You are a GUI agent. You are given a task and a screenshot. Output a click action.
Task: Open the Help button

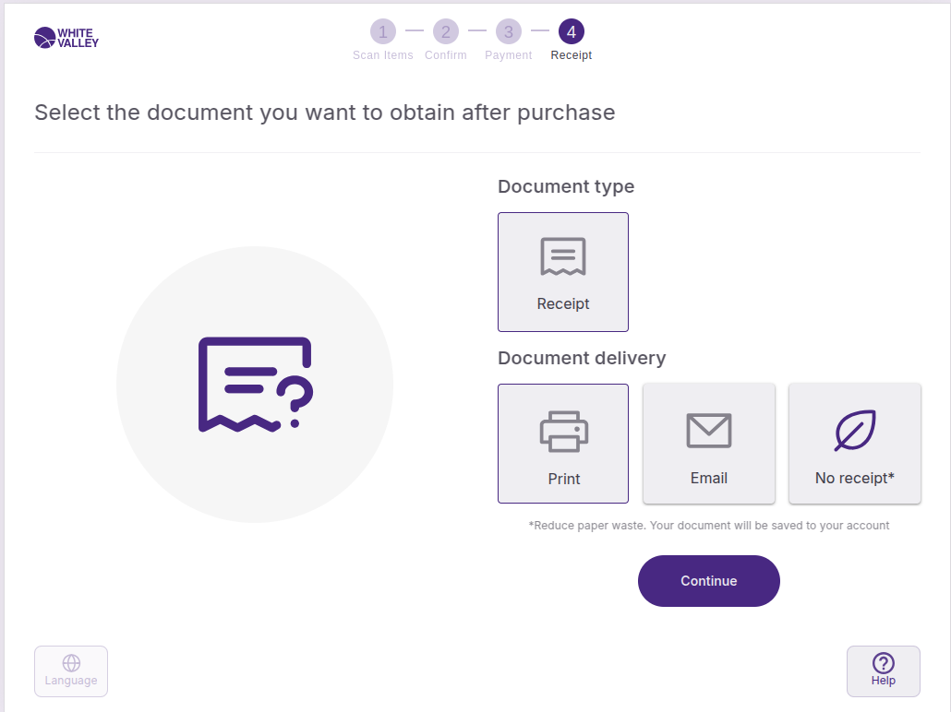[x=884, y=671]
